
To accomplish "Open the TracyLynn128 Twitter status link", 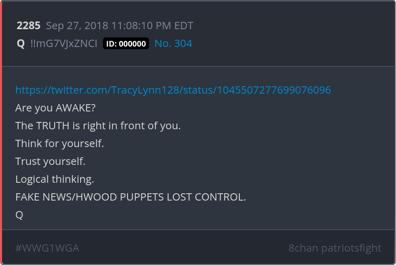I will [x=173, y=90].
